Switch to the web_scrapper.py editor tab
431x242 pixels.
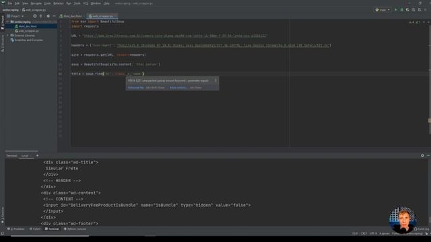(x=102, y=16)
